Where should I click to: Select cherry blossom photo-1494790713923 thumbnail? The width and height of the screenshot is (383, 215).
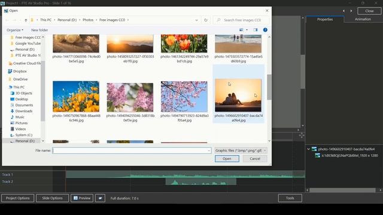pos(184,97)
